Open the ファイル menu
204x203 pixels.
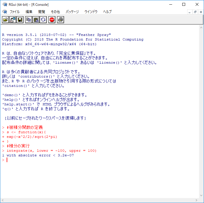tap(14, 12)
